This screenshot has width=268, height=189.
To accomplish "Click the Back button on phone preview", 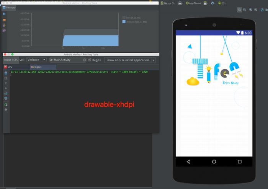I will coord(188,161).
